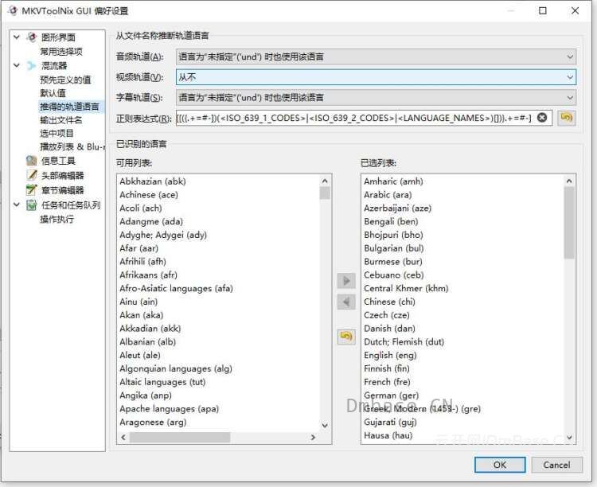597x487 pixels.
Task: Select Albanian (alb) in available list
Action: point(148,341)
